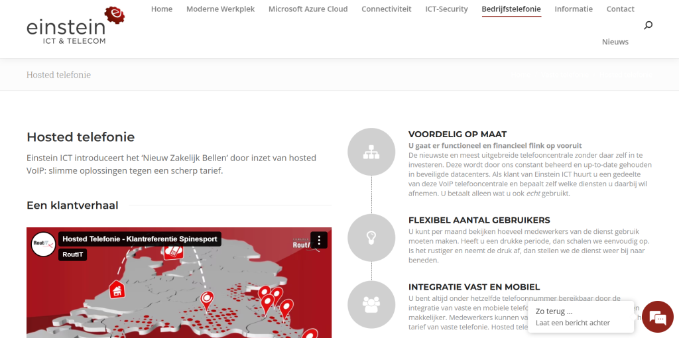Screen dimensions: 679x338
Task: Click the RoutIT channel avatar on the video
Action: (43, 245)
